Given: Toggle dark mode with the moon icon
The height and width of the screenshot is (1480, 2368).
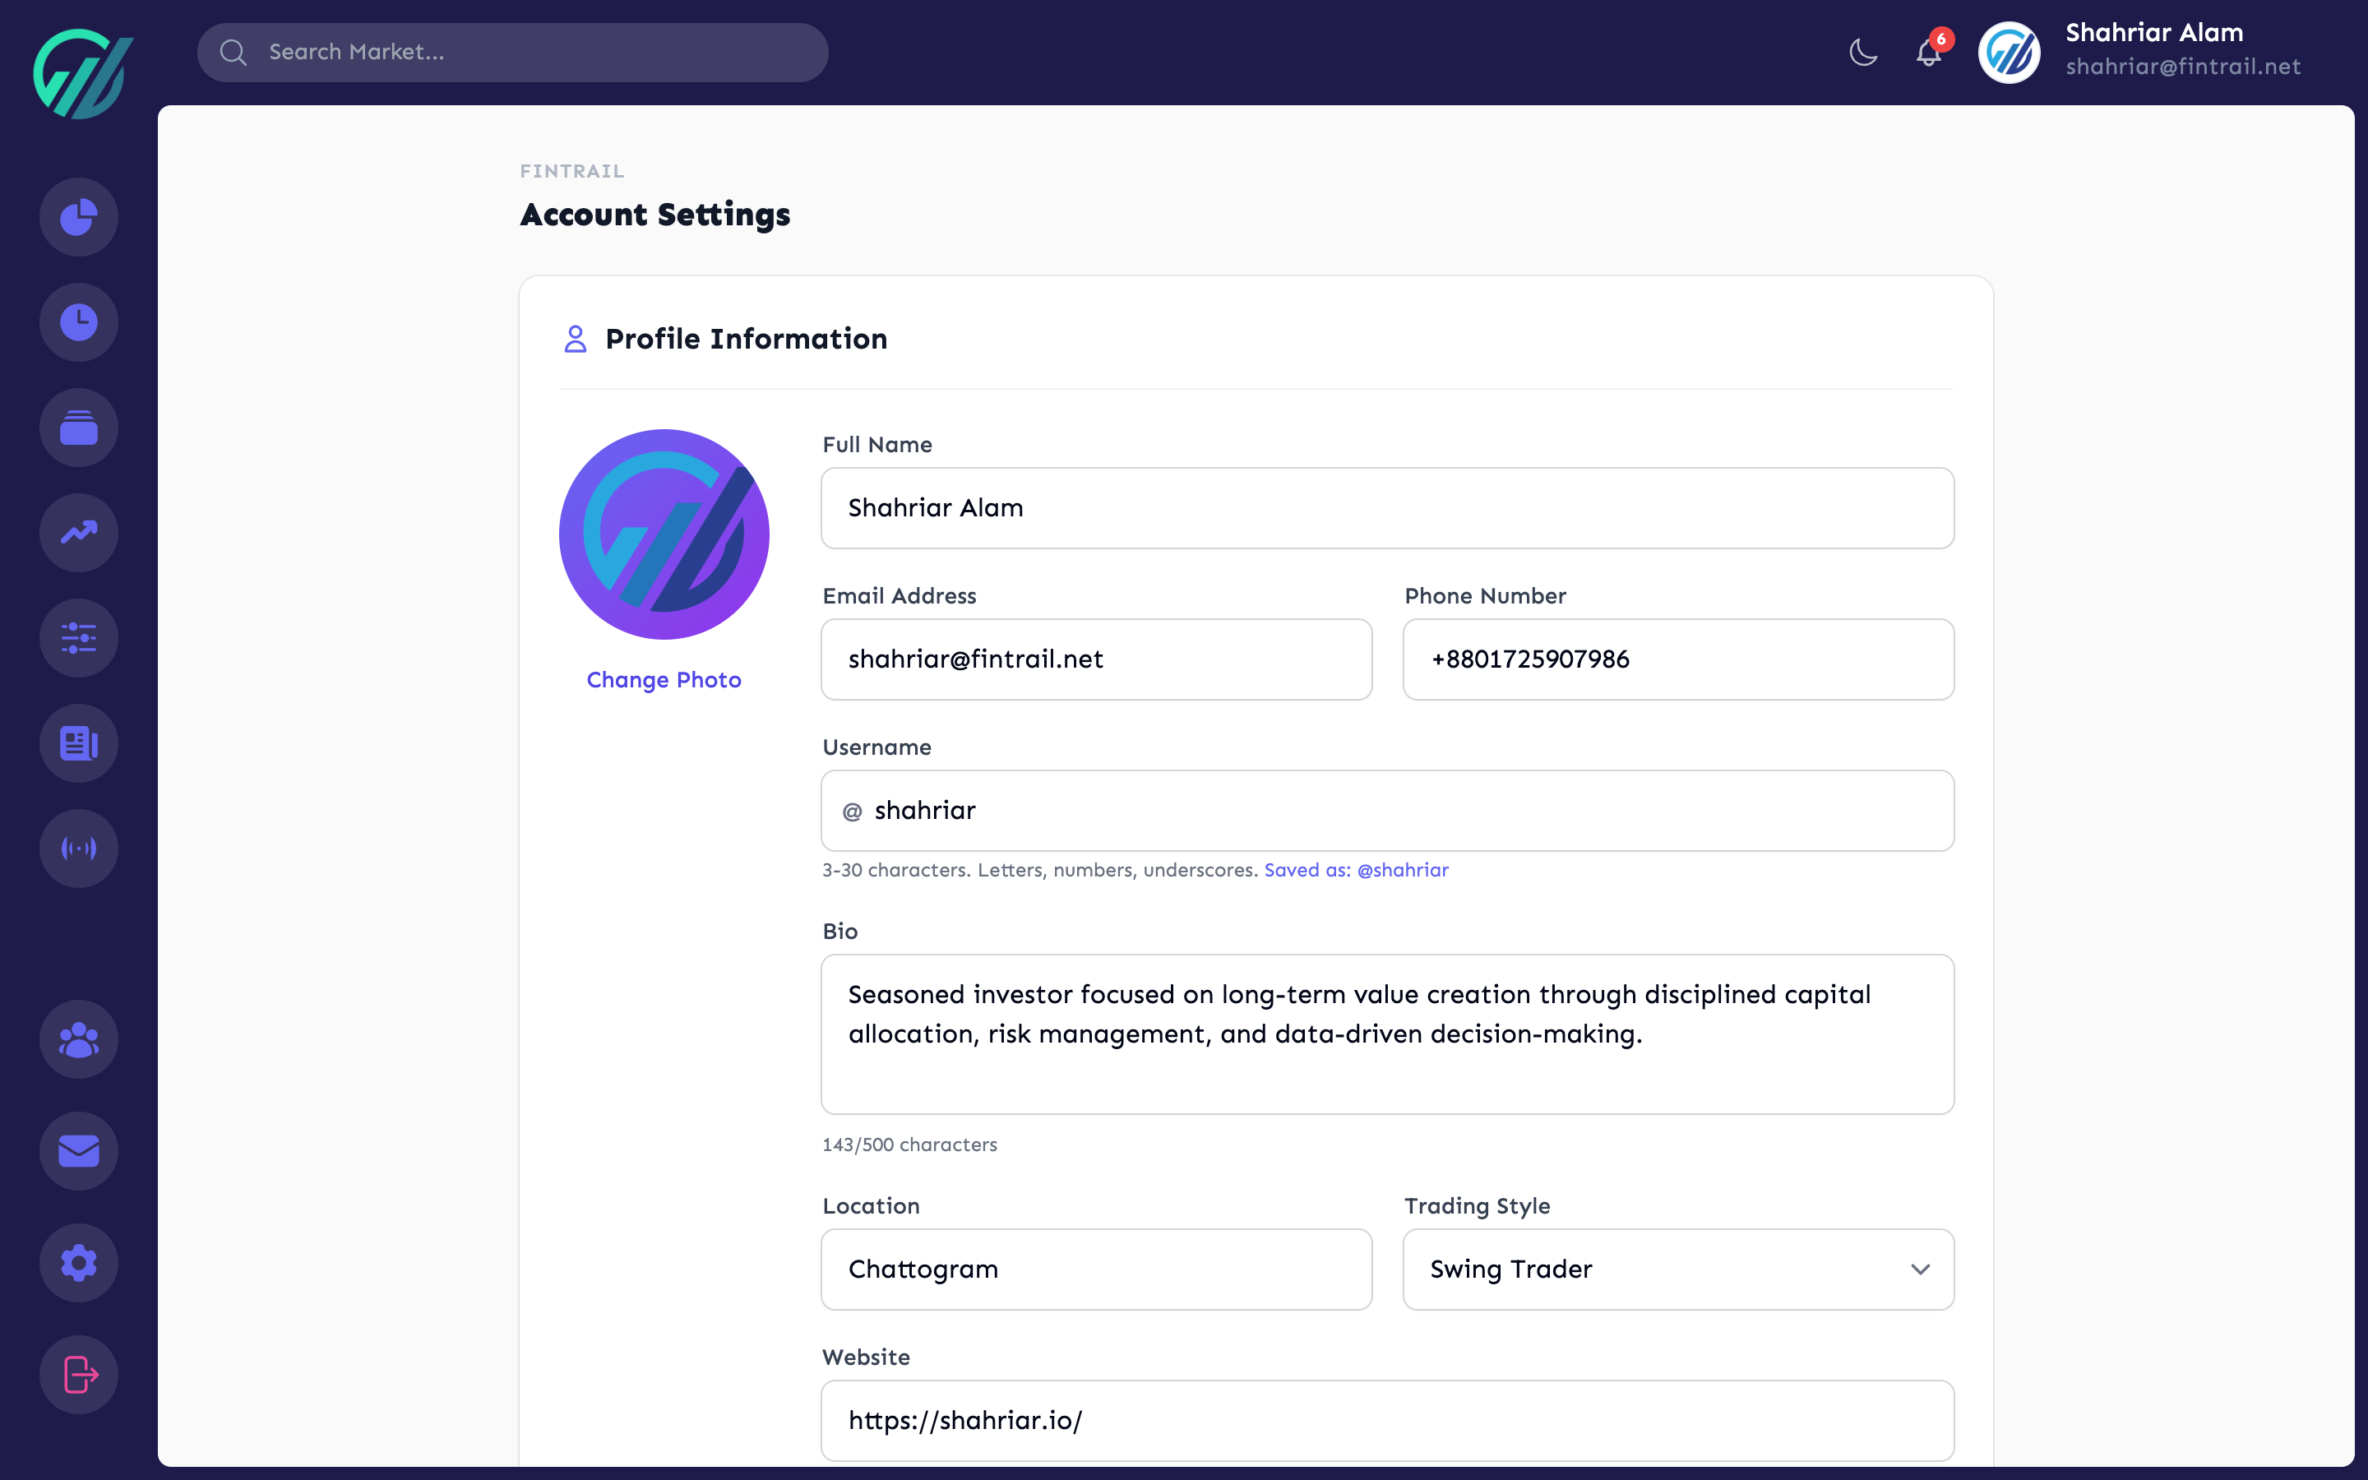Looking at the screenshot, I should coord(1862,53).
